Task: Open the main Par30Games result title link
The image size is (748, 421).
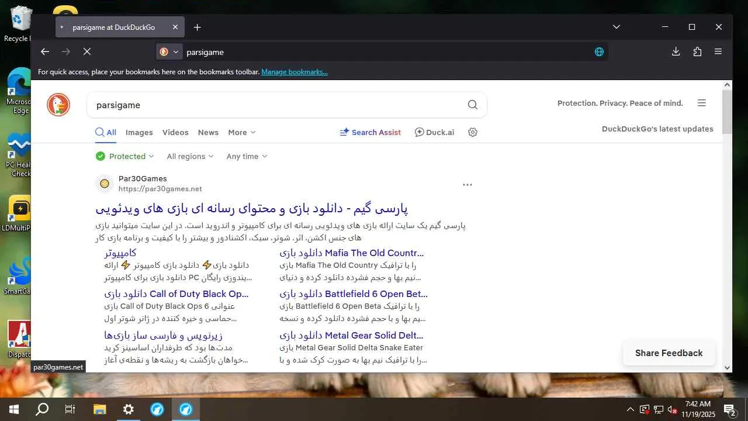Action: click(x=252, y=208)
